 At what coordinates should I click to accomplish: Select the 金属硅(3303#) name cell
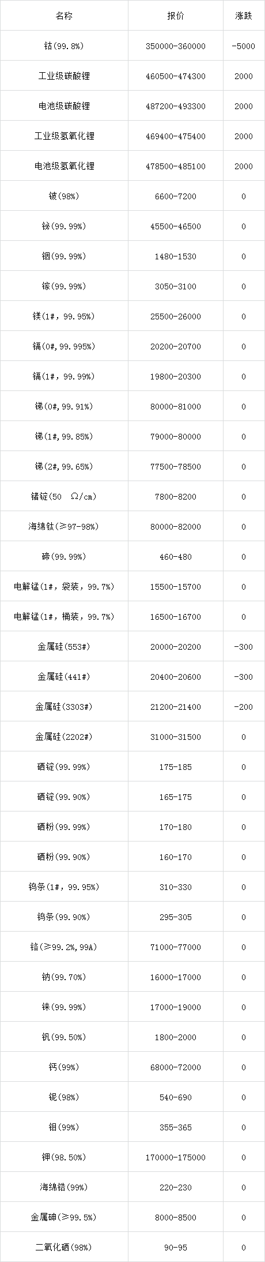pyautogui.click(x=64, y=706)
